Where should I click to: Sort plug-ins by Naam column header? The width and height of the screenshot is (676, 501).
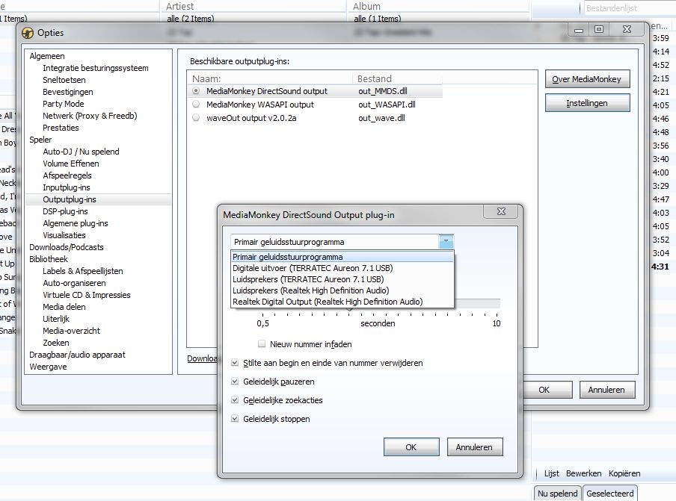point(270,78)
